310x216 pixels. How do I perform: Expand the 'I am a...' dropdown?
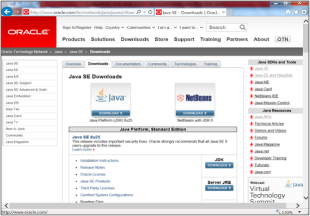(x=167, y=28)
